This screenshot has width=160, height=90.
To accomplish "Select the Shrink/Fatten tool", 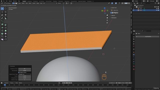I will [5, 36].
